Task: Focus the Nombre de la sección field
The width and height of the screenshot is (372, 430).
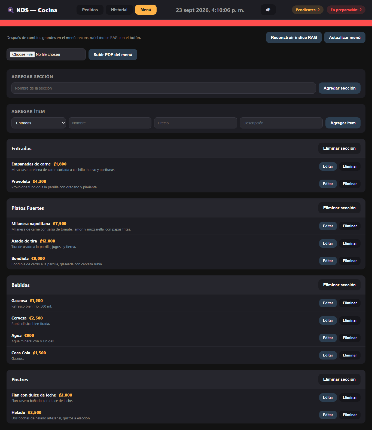Action: [164, 88]
